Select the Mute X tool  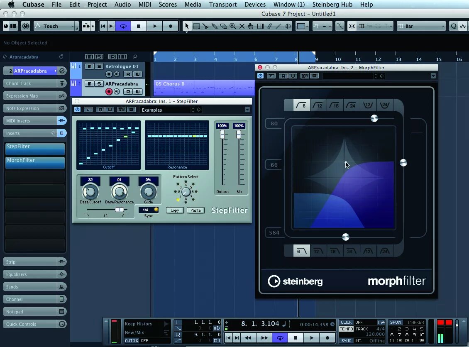(x=242, y=26)
